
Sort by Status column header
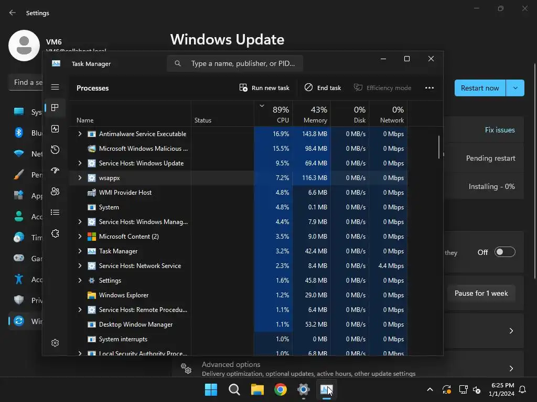click(222, 114)
